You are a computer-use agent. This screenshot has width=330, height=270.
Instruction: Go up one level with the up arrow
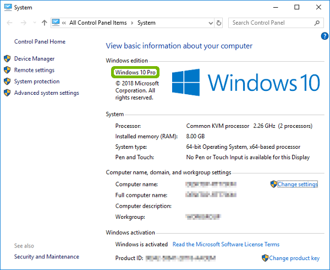coord(44,23)
